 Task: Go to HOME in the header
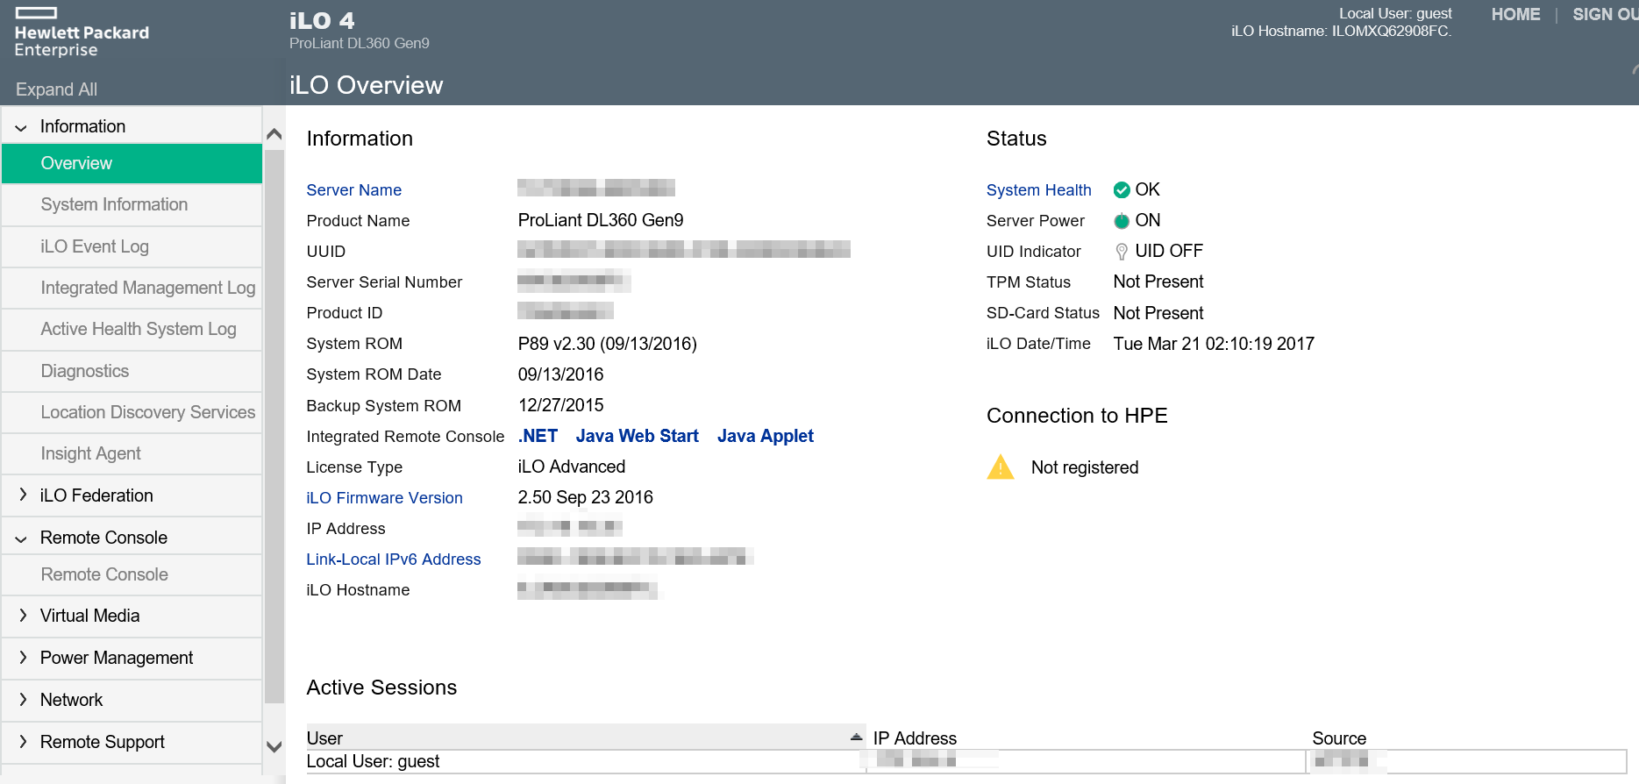click(1515, 15)
